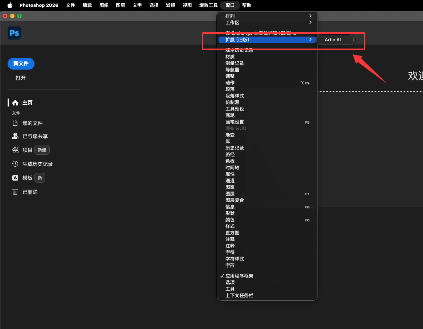Open the 文字 menu in menu bar

click(137, 5)
